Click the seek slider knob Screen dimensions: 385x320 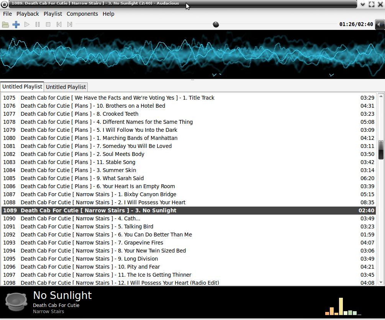coord(216,25)
